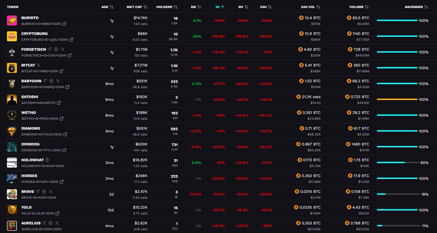The image size is (437, 233).
Task: Sort table by MKT CAP column
Action: tap(137, 7)
